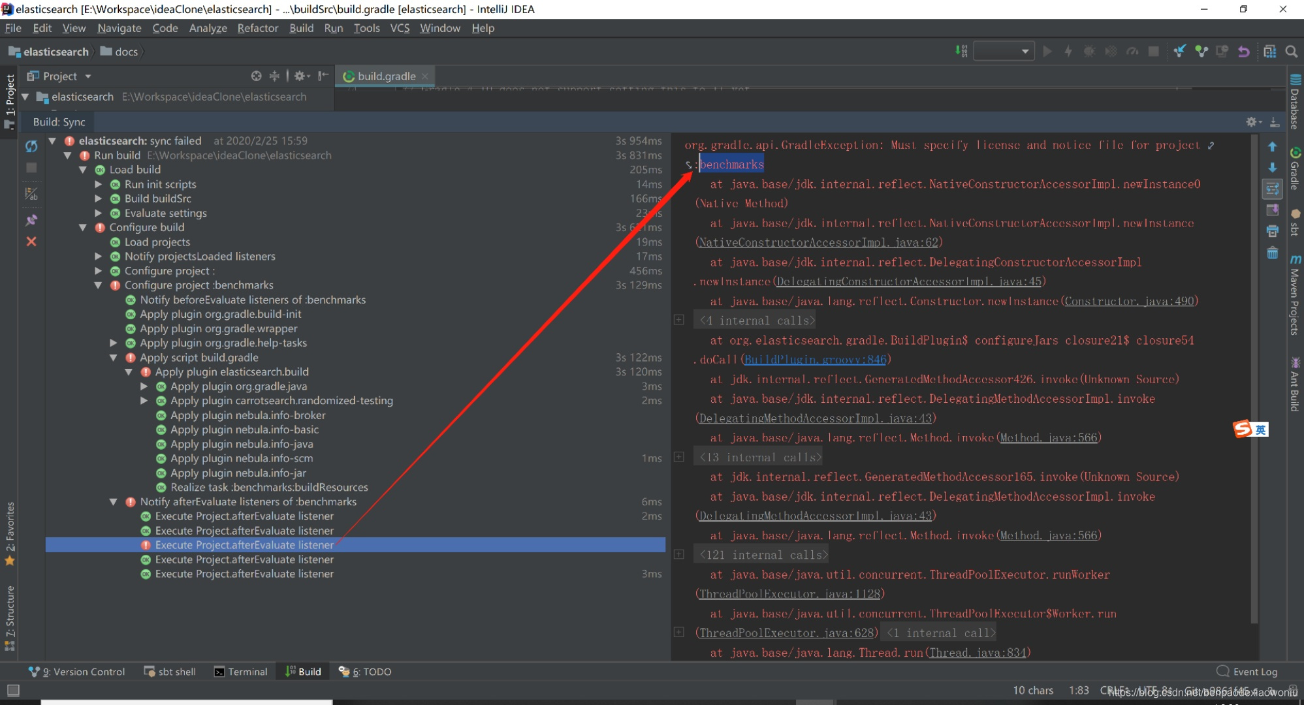The height and width of the screenshot is (705, 1304).
Task: Expand the 121 internal calls fold
Action: point(679,554)
